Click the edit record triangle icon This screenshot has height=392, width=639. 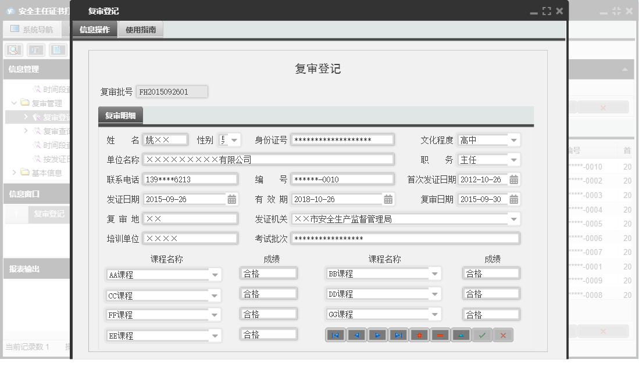coord(461,335)
